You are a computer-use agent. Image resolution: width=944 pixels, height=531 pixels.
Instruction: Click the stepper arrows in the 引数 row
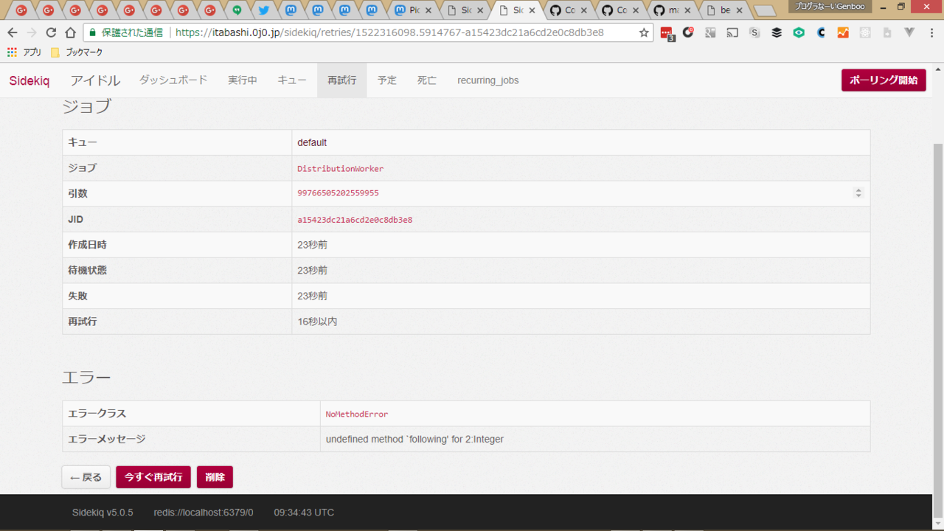tap(858, 193)
